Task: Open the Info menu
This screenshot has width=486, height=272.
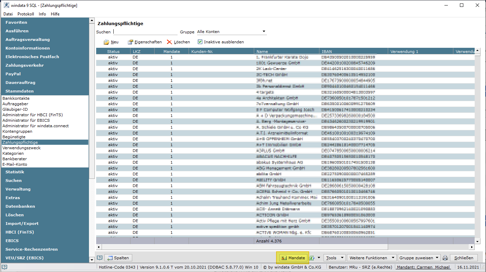Action: (42, 14)
